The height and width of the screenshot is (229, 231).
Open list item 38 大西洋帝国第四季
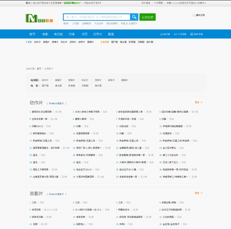pyautogui.click(x=85, y=177)
